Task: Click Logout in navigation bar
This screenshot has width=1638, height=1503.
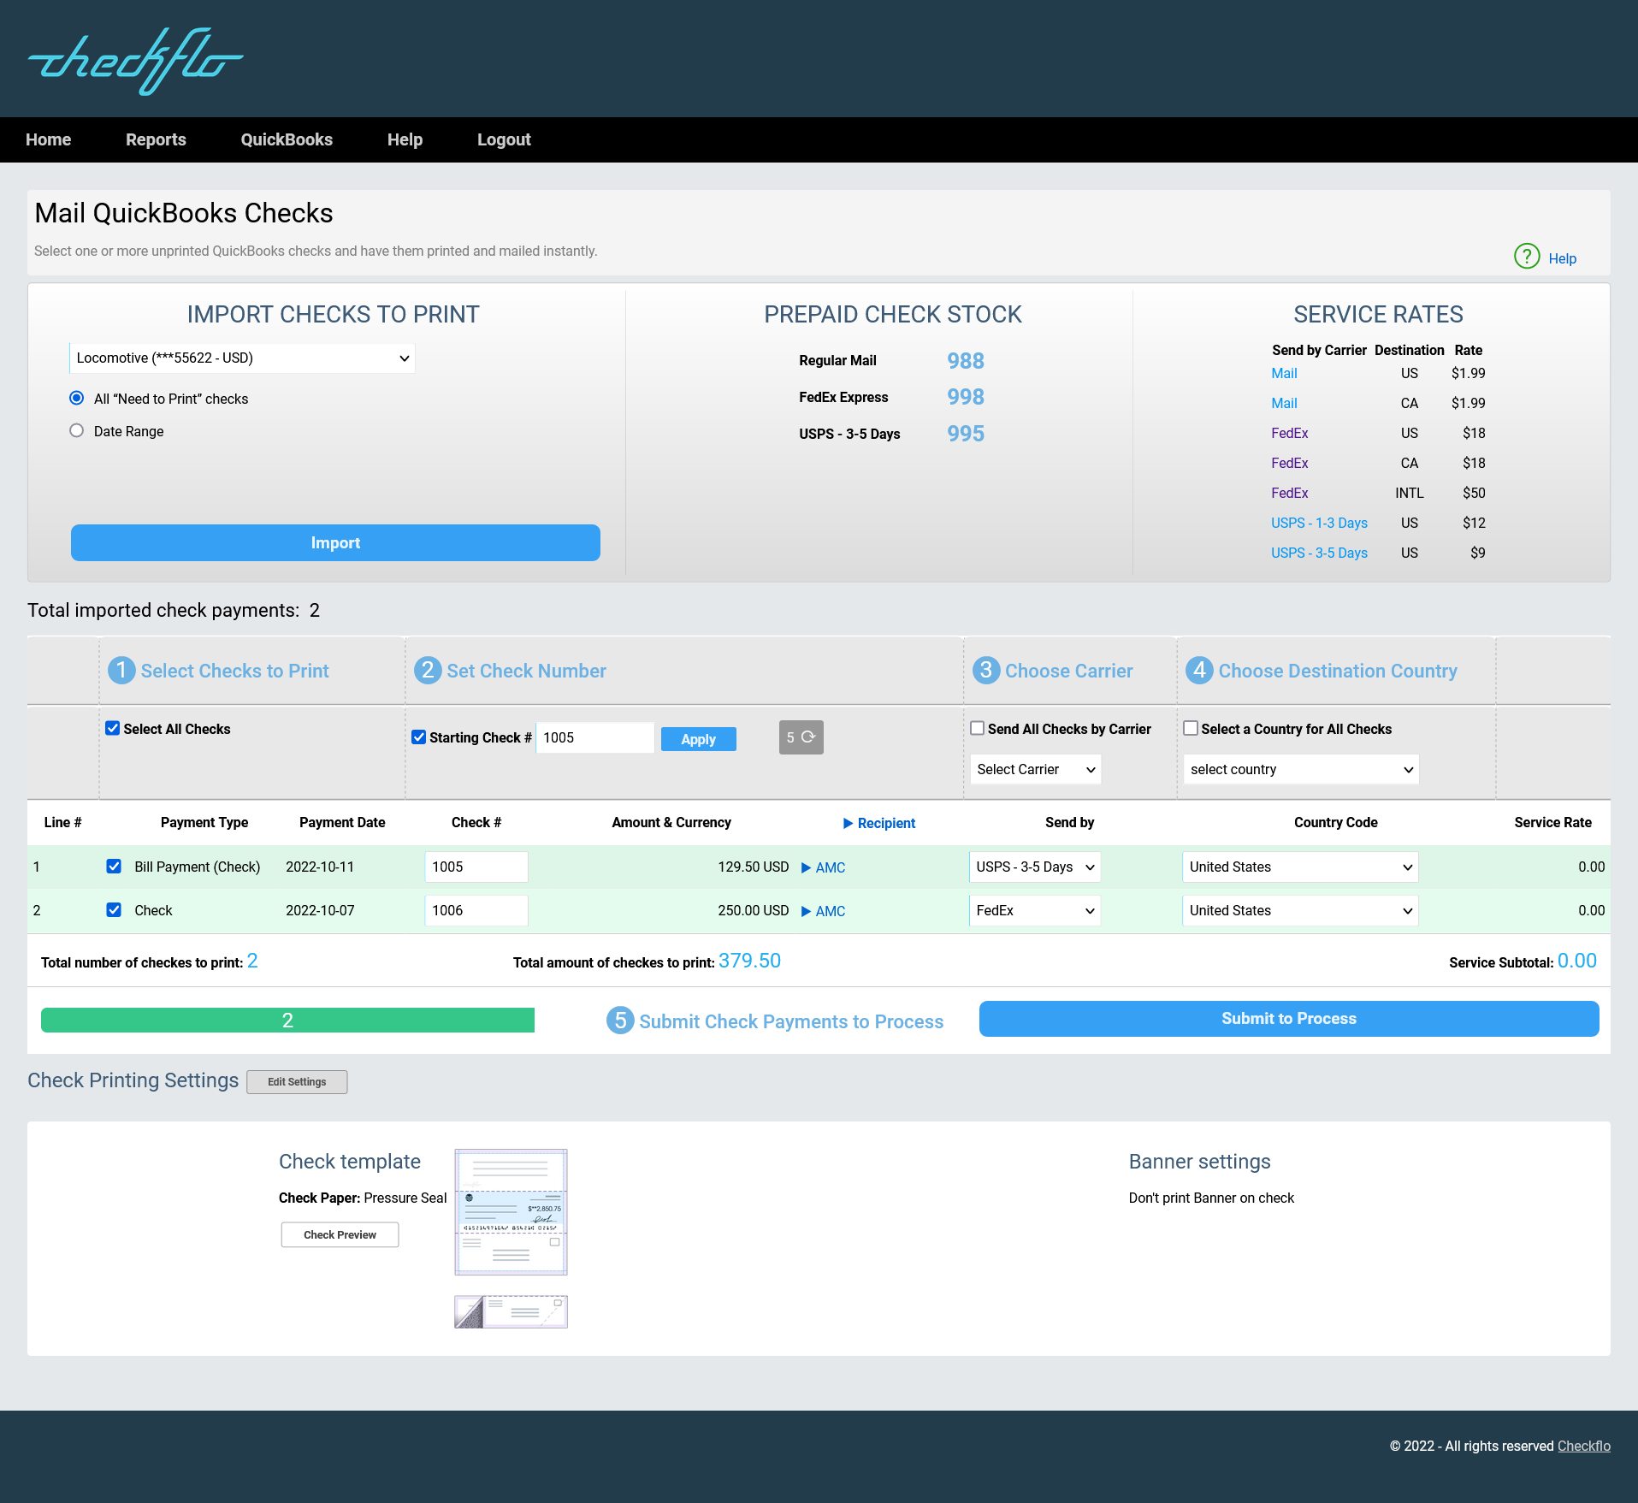Action: pyautogui.click(x=504, y=139)
